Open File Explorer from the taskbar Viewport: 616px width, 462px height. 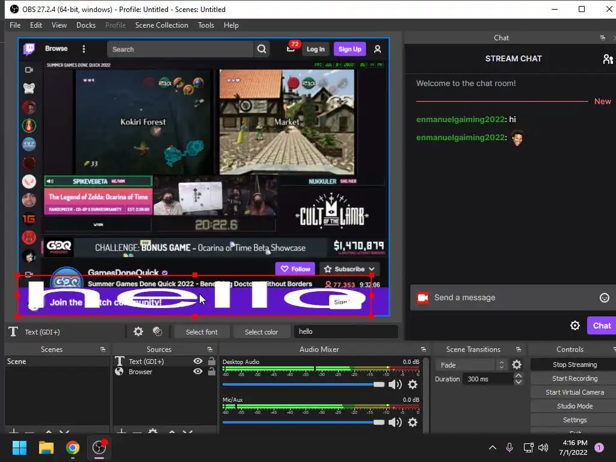[x=46, y=448]
